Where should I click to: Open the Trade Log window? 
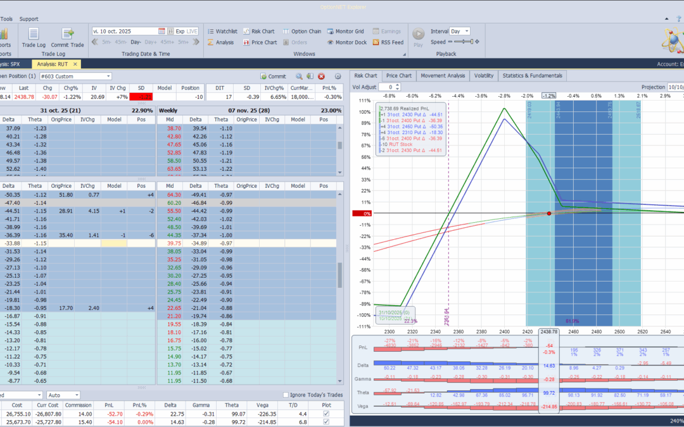coord(34,37)
